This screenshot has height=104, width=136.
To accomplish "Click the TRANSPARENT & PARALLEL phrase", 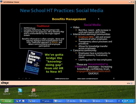I will tap(91, 65).
